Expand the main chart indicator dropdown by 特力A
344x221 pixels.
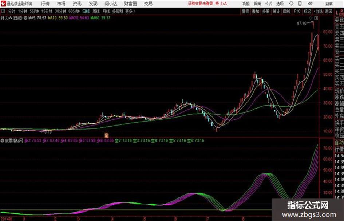point(25,18)
